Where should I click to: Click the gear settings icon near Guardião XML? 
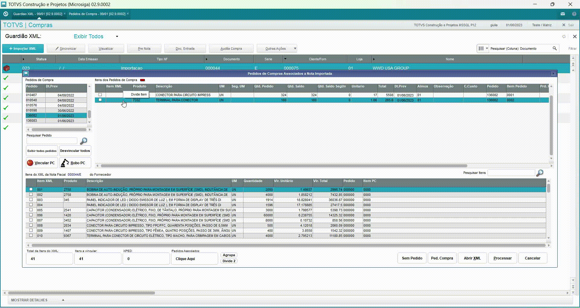coord(564,36)
